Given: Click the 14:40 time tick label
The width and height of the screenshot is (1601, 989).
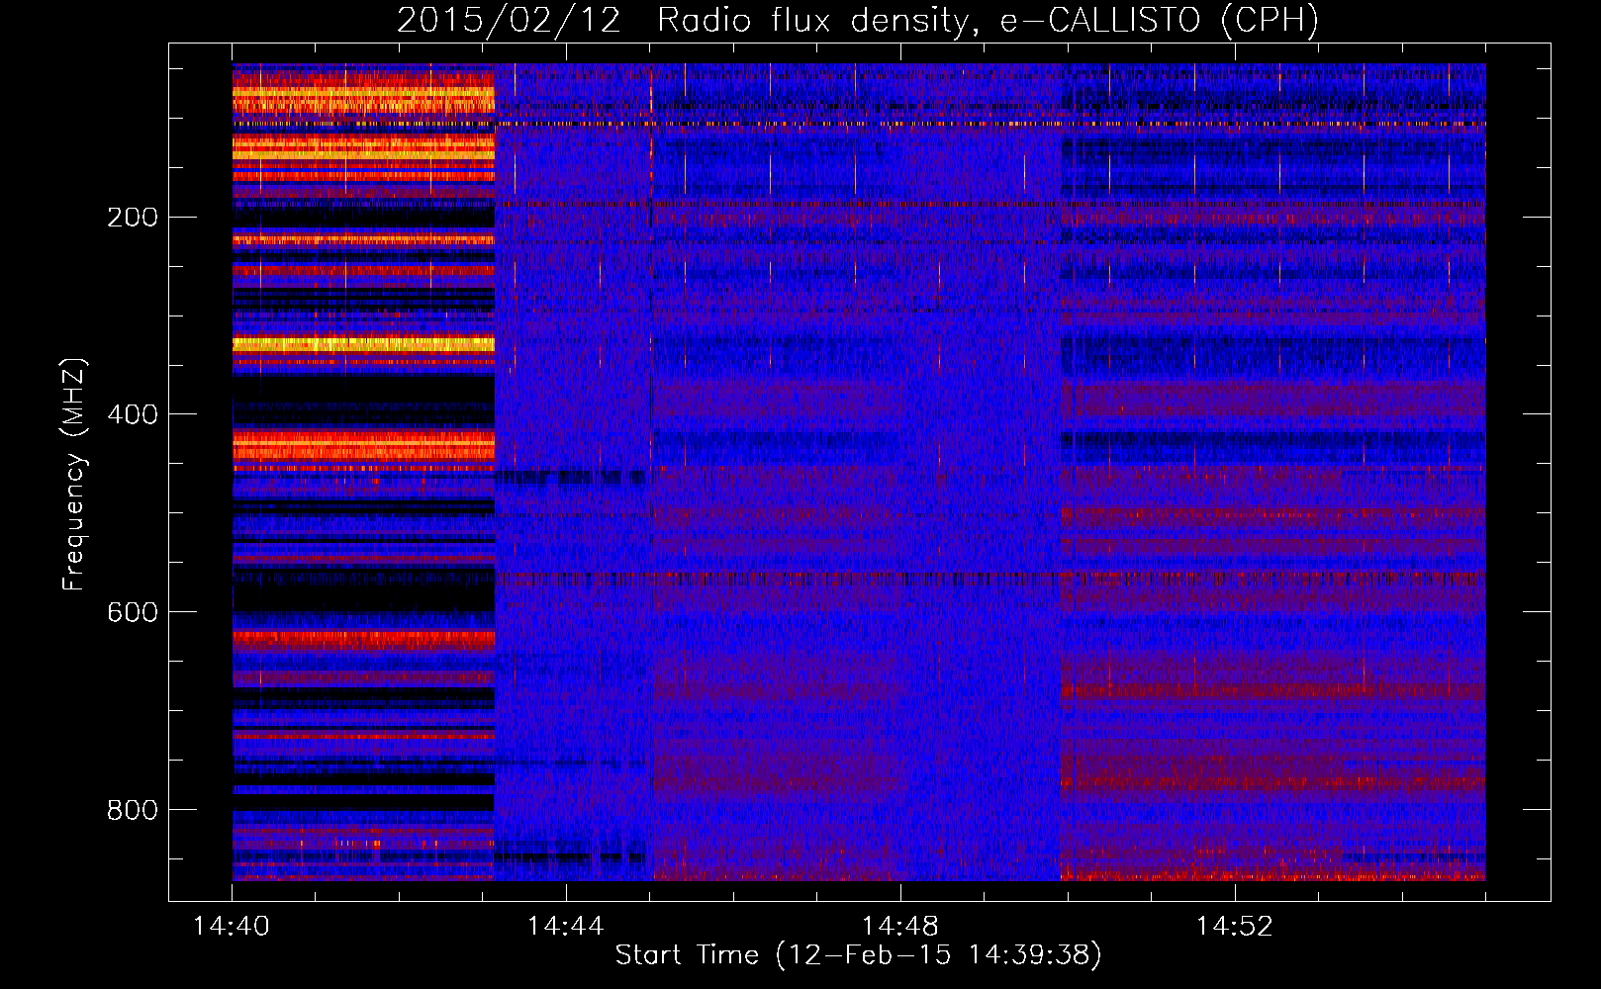Looking at the screenshot, I should click(232, 927).
